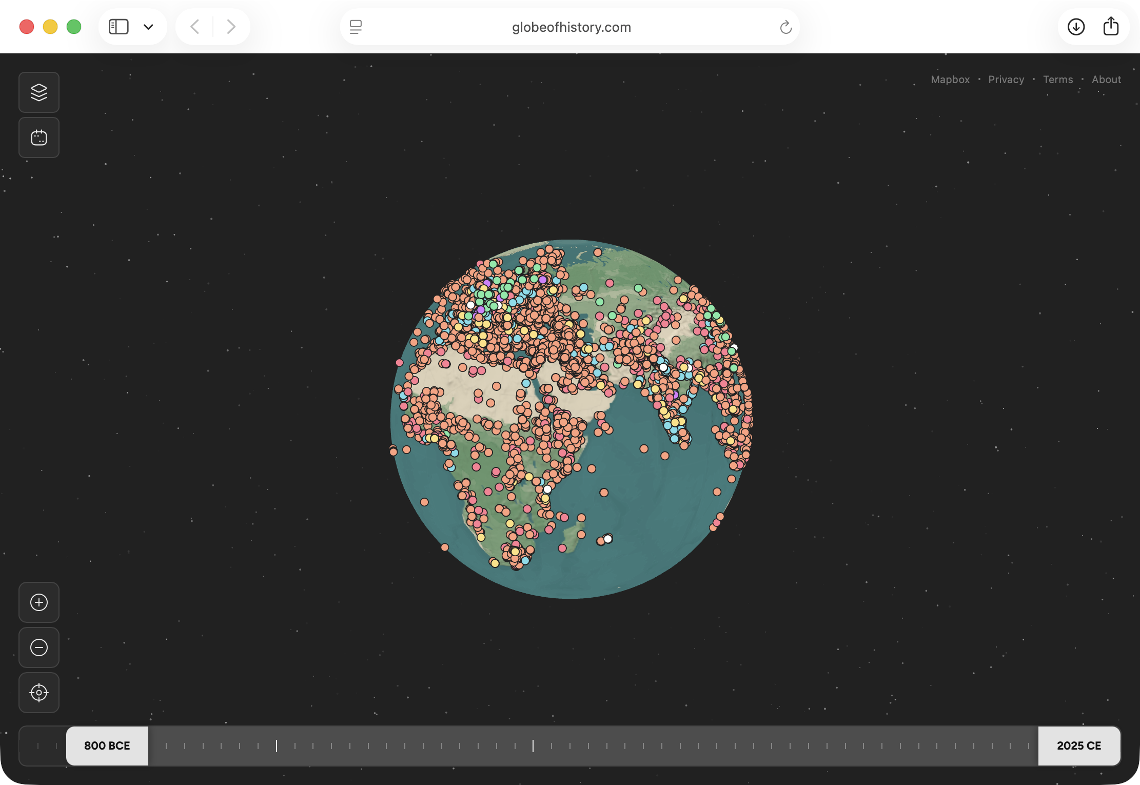Zoom out with the minus button
1140x785 pixels.
click(x=39, y=647)
